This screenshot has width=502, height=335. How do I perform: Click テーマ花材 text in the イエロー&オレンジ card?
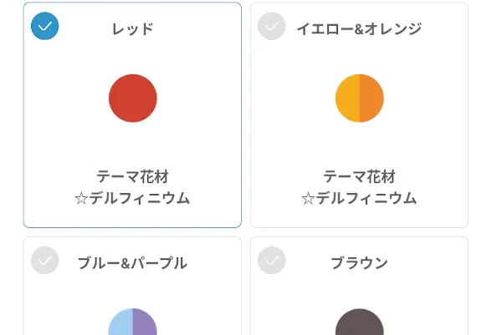point(359,176)
